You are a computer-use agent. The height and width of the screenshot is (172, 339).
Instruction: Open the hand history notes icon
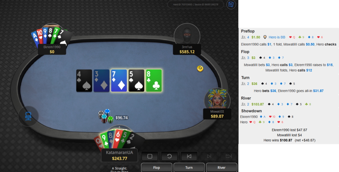click(231, 4)
